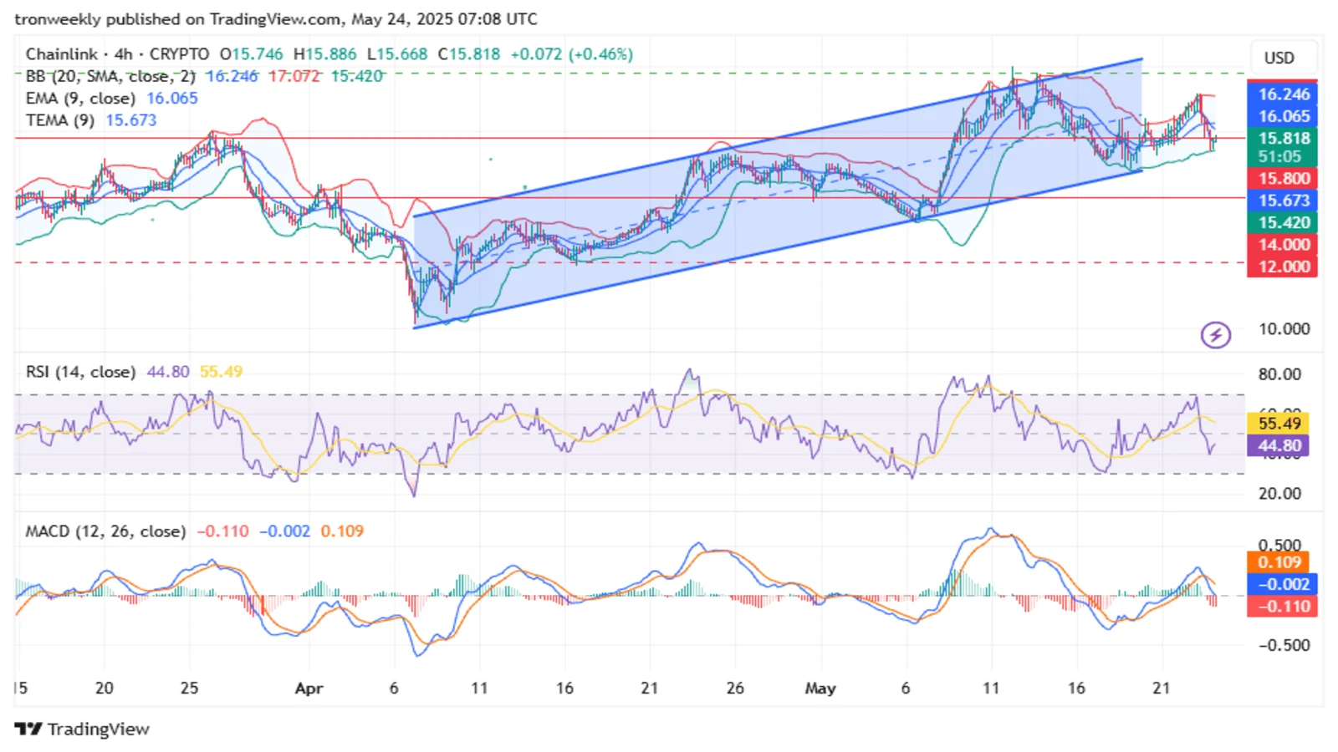The height and width of the screenshot is (752, 1338).
Task: Click the yellow 55.49 value in RSI legend
Action: tap(222, 371)
